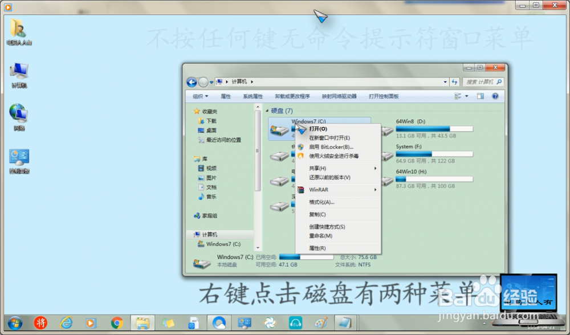Click the navigation pane scroll-up arrow
The image size is (570, 335).
[258, 107]
